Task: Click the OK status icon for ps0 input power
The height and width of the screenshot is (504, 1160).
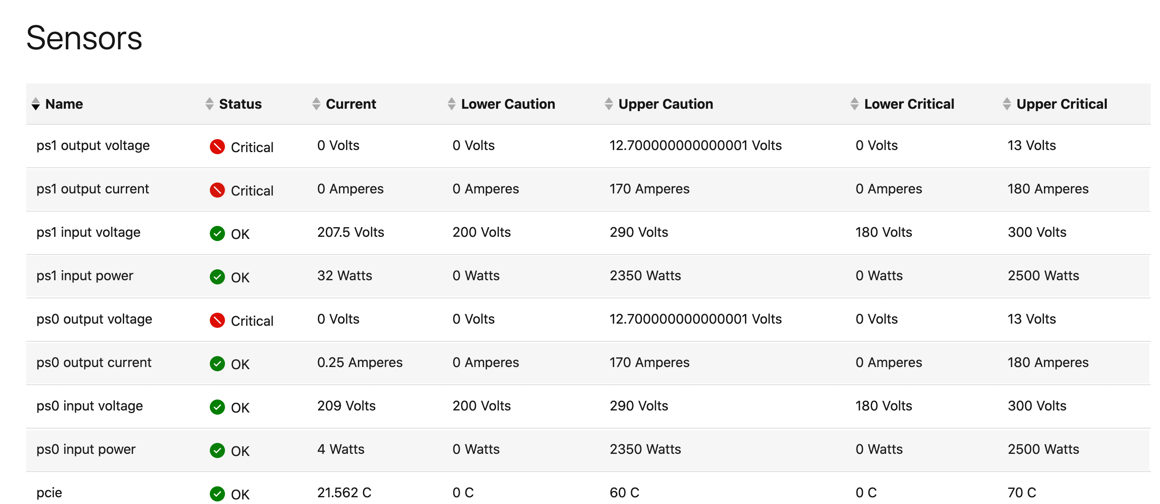Action: [x=217, y=450]
